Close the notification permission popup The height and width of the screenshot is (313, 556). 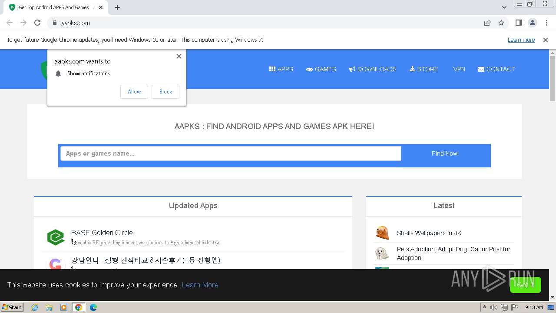coord(179,56)
